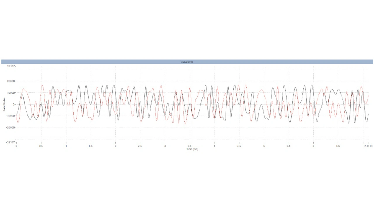
Task: Click the -20000 y-axis tick label
Action: pos(11,128)
